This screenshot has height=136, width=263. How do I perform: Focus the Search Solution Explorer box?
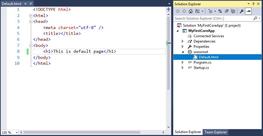213,18
